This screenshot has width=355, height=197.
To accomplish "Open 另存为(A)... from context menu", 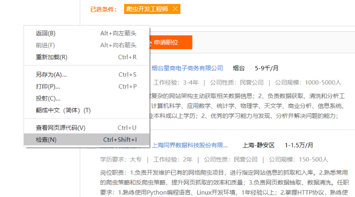I will [87, 75].
